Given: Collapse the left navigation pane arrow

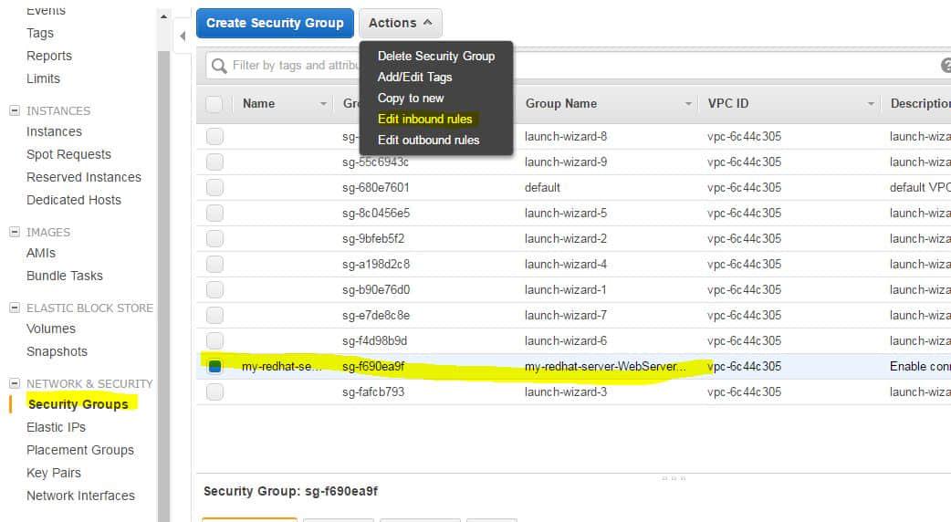Looking at the screenshot, I should tap(183, 36).
